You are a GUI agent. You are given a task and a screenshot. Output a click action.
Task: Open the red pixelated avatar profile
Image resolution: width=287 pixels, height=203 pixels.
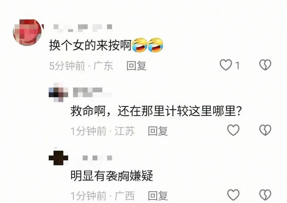(27, 32)
